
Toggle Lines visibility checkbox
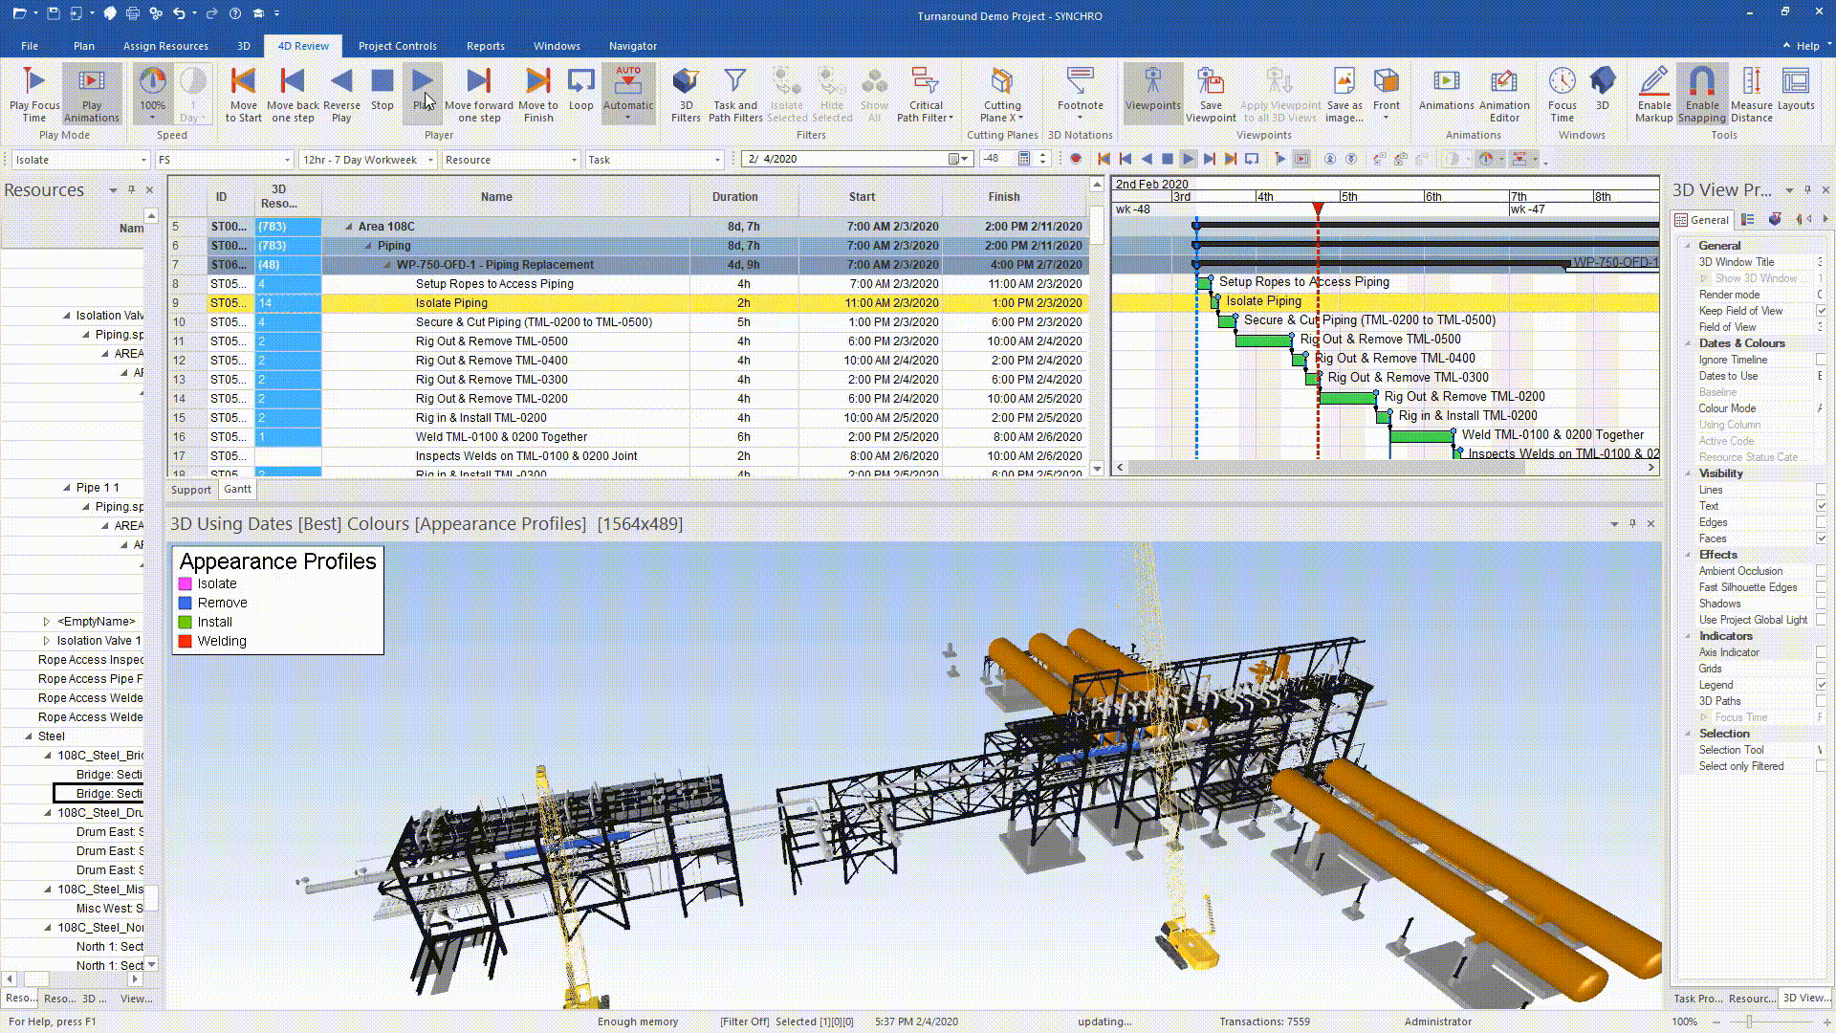[1821, 490]
